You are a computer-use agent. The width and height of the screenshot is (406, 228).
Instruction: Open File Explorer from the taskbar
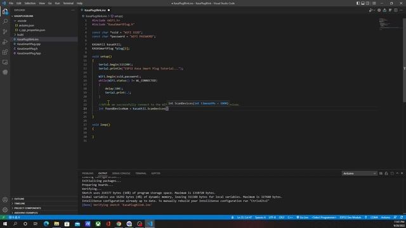[x=56, y=224]
